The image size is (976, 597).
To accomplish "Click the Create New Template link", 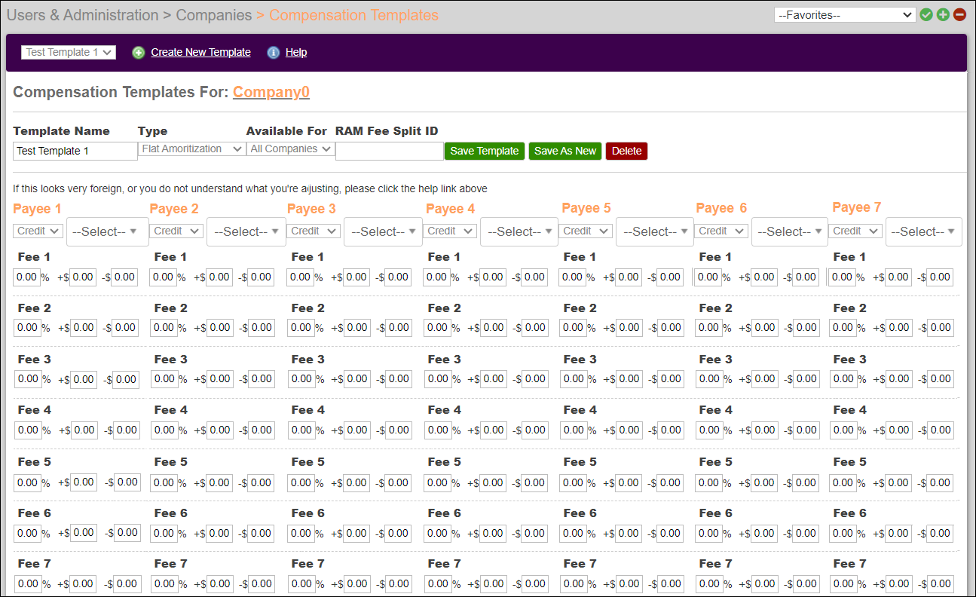I will [x=200, y=52].
